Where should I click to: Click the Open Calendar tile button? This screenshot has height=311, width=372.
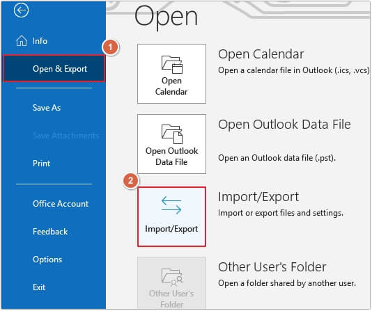pos(171,74)
